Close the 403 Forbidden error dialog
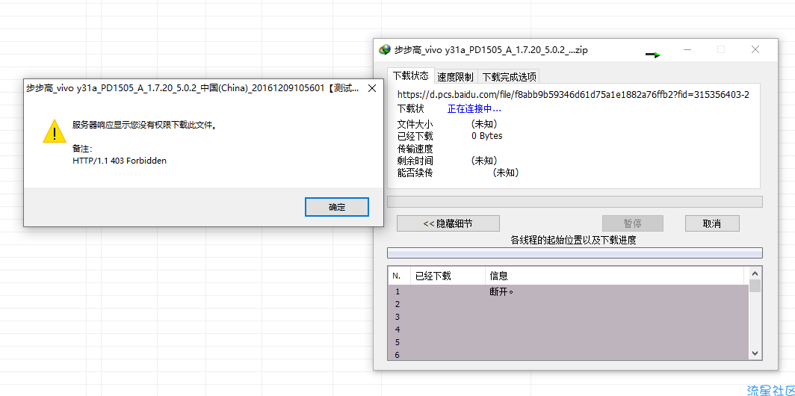This screenshot has height=396, width=795. pyautogui.click(x=371, y=88)
